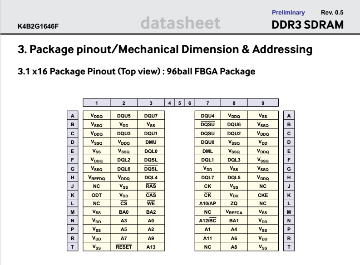
Task: Click the non-overlined DQSL cell in row F
Action: point(151,159)
